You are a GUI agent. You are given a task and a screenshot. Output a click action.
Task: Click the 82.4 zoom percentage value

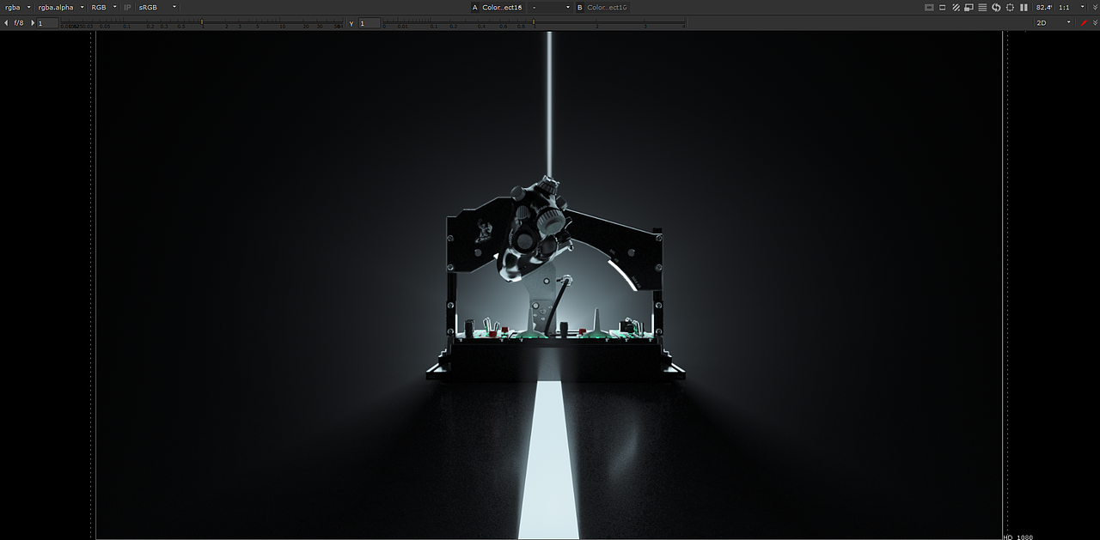pos(1044,7)
